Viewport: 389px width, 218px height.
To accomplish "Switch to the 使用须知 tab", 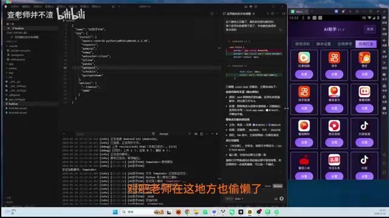I will point(302,44).
